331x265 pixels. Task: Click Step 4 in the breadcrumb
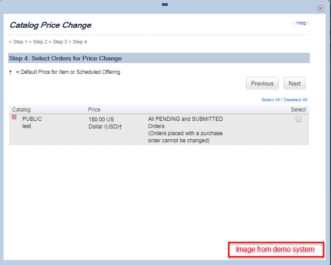click(80, 42)
